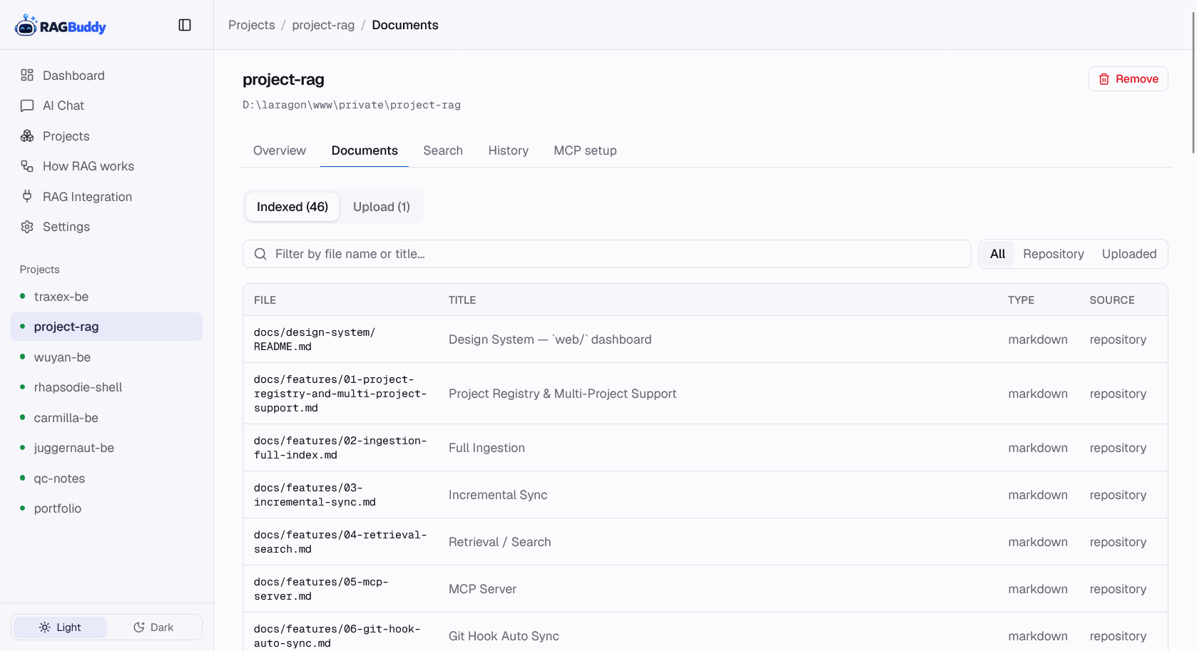The width and height of the screenshot is (1197, 651).
Task: Click the TYPE column header
Action: (1021, 300)
